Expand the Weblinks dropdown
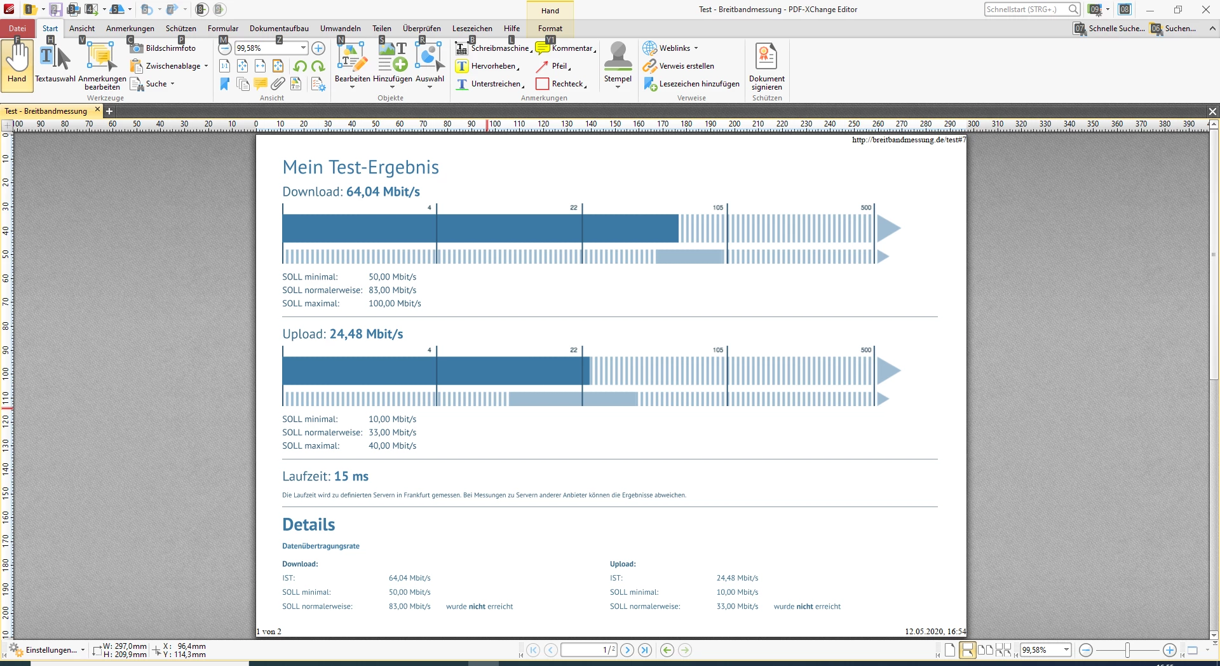Viewport: 1220px width, 666px height. tap(696, 48)
